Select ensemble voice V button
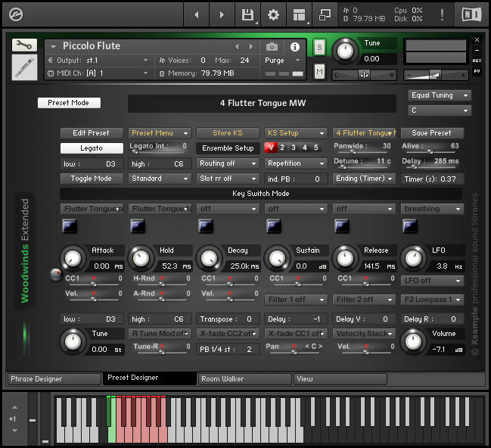Screen dimensions: 491x448 tap(271, 148)
